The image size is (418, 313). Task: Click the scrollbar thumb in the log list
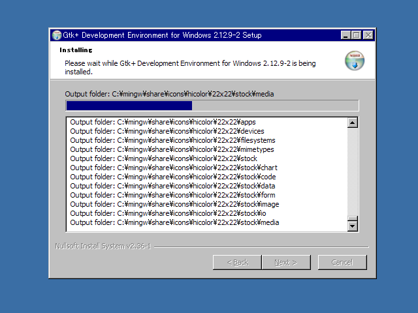click(x=353, y=219)
